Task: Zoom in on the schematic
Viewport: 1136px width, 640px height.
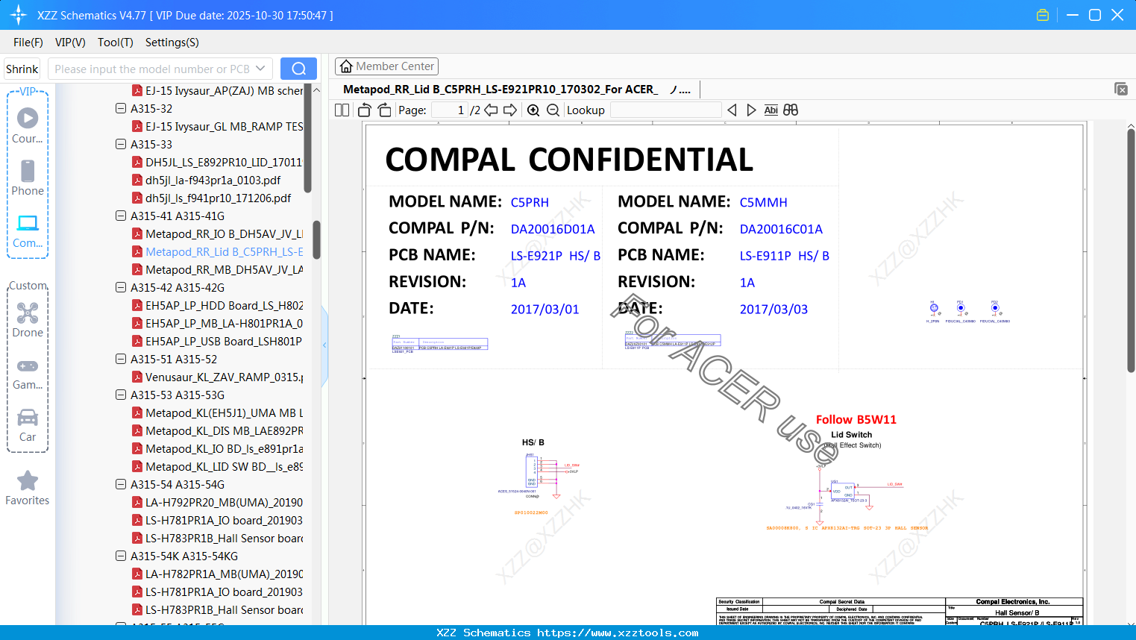Action: [x=533, y=110]
